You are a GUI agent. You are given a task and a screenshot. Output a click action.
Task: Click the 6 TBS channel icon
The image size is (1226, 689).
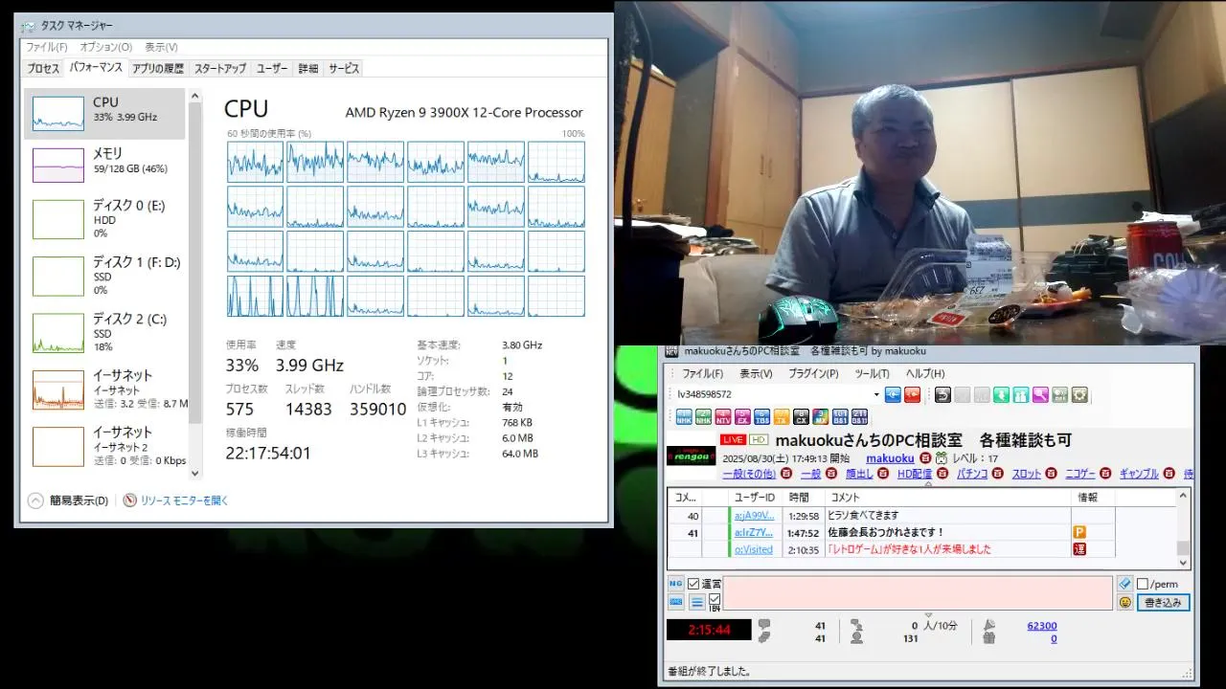761,417
